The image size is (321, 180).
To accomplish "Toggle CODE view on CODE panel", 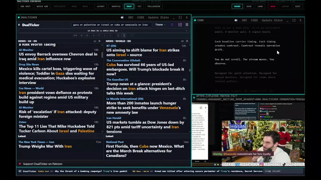I will tap(254, 20).
